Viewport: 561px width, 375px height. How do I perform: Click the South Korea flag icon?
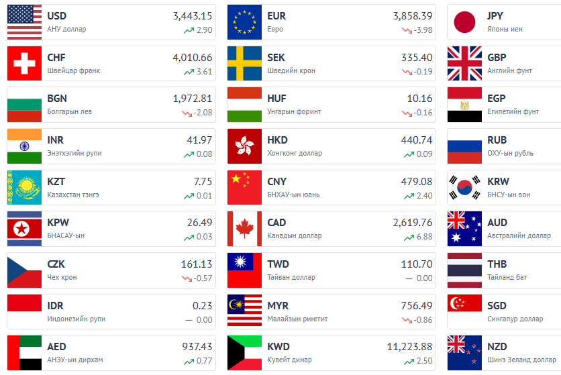[x=464, y=188]
